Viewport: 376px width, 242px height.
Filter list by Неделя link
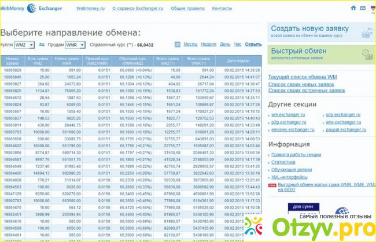(x=208, y=44)
